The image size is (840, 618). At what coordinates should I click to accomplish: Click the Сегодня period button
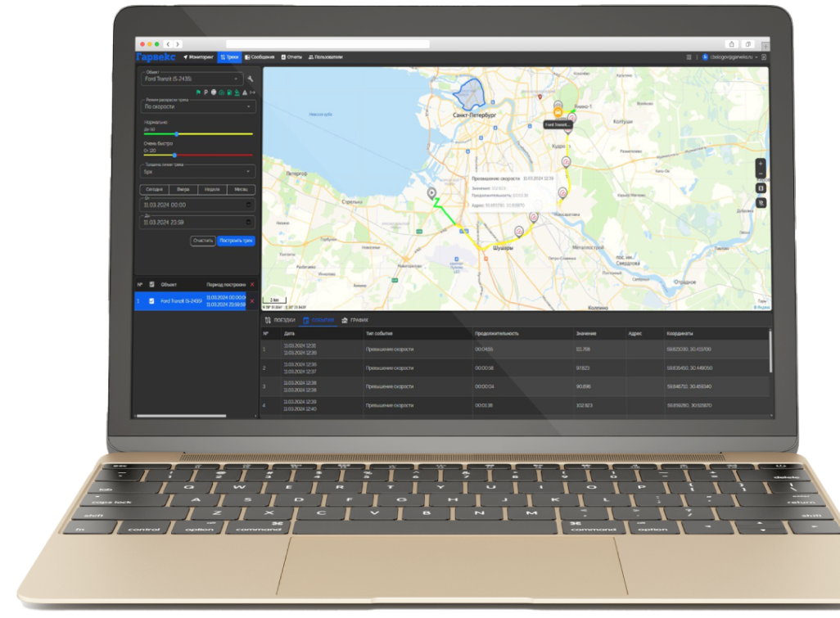coord(154,189)
